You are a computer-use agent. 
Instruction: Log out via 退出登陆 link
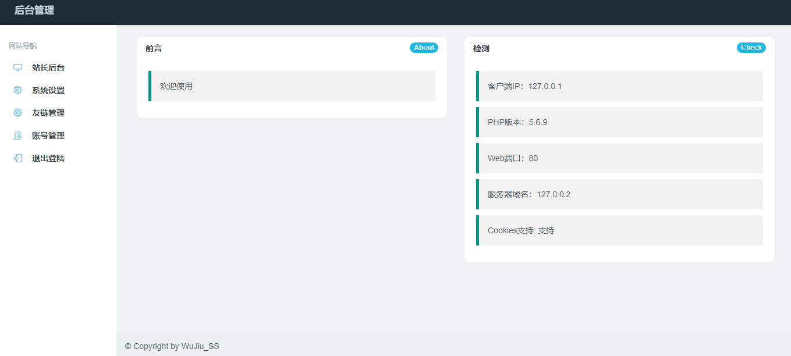48,158
